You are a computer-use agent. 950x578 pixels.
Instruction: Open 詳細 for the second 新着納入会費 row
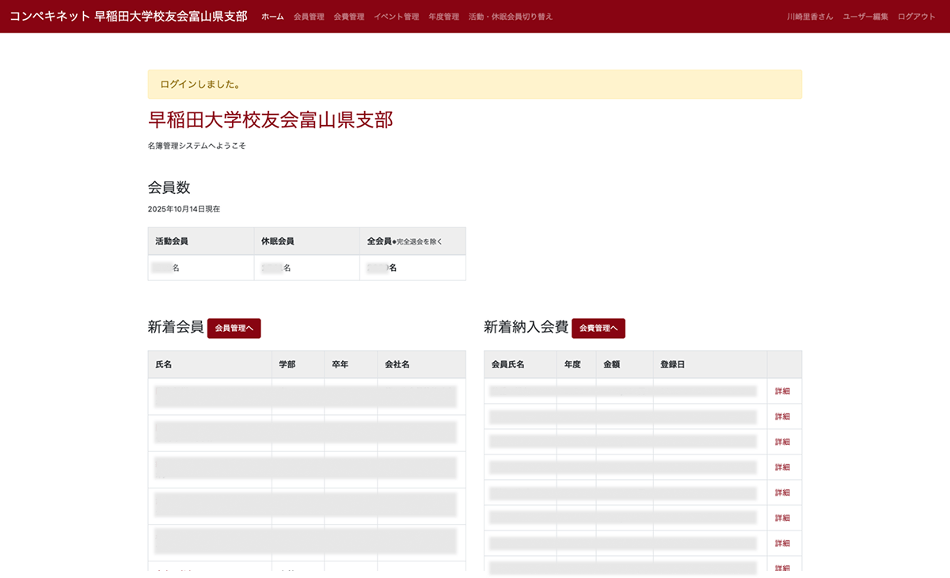pyautogui.click(x=782, y=416)
